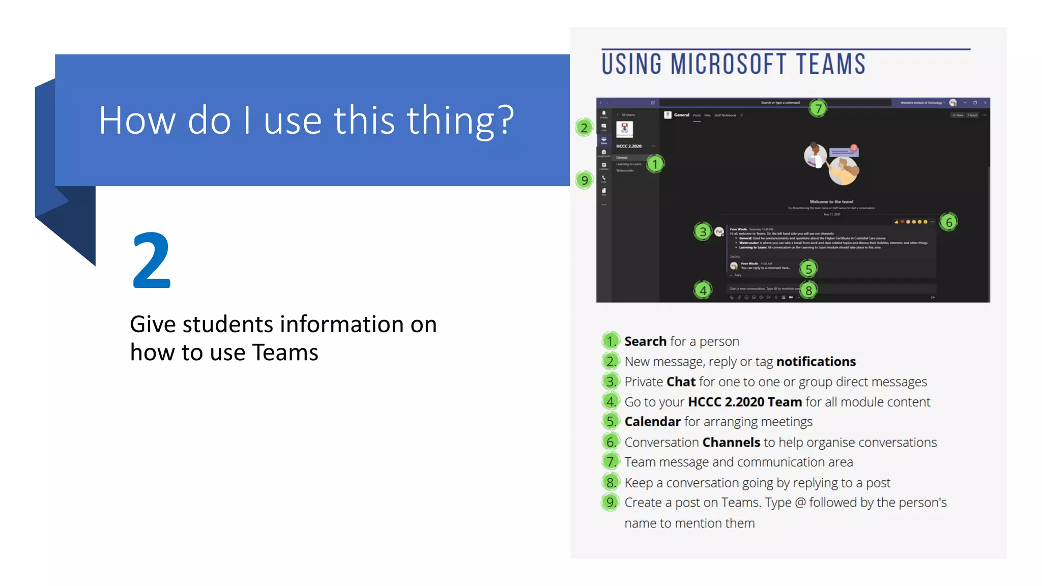The height and width of the screenshot is (586, 1042).
Task: Open the Calls phone icon
Action: [x=603, y=179]
